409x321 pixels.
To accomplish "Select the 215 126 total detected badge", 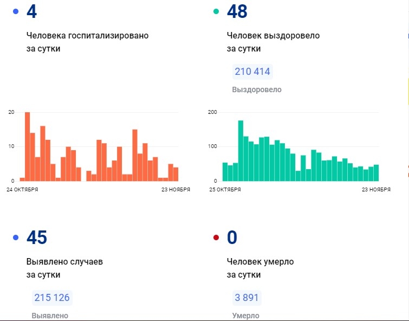I will coord(52,298).
